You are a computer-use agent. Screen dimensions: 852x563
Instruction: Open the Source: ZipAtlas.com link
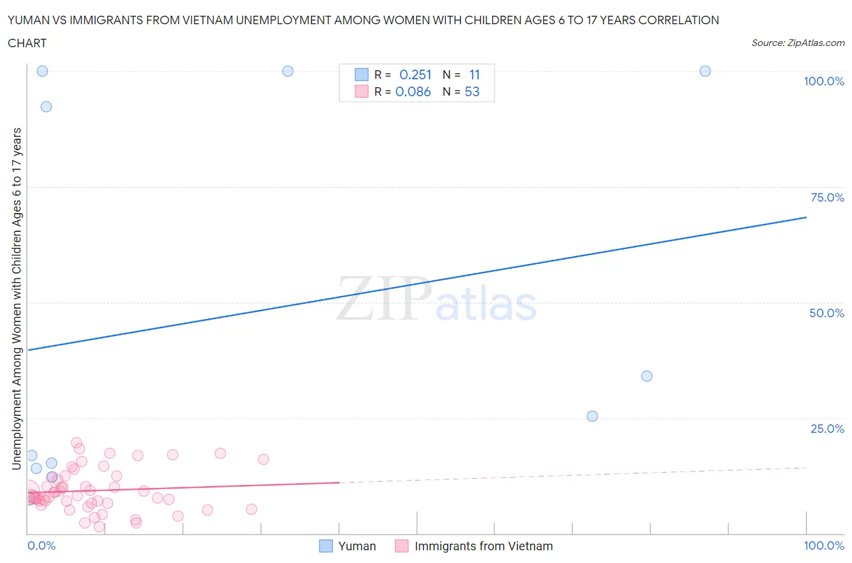[x=798, y=43]
